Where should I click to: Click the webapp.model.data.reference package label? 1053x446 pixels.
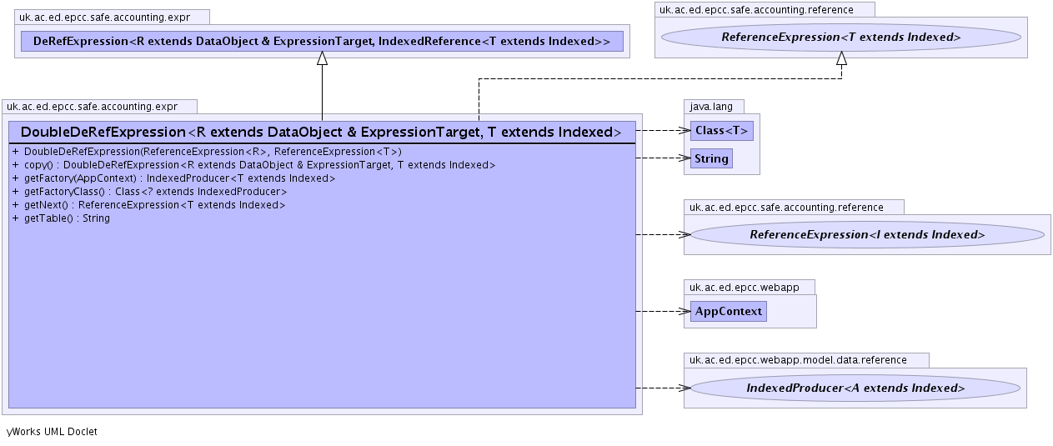[x=805, y=360]
